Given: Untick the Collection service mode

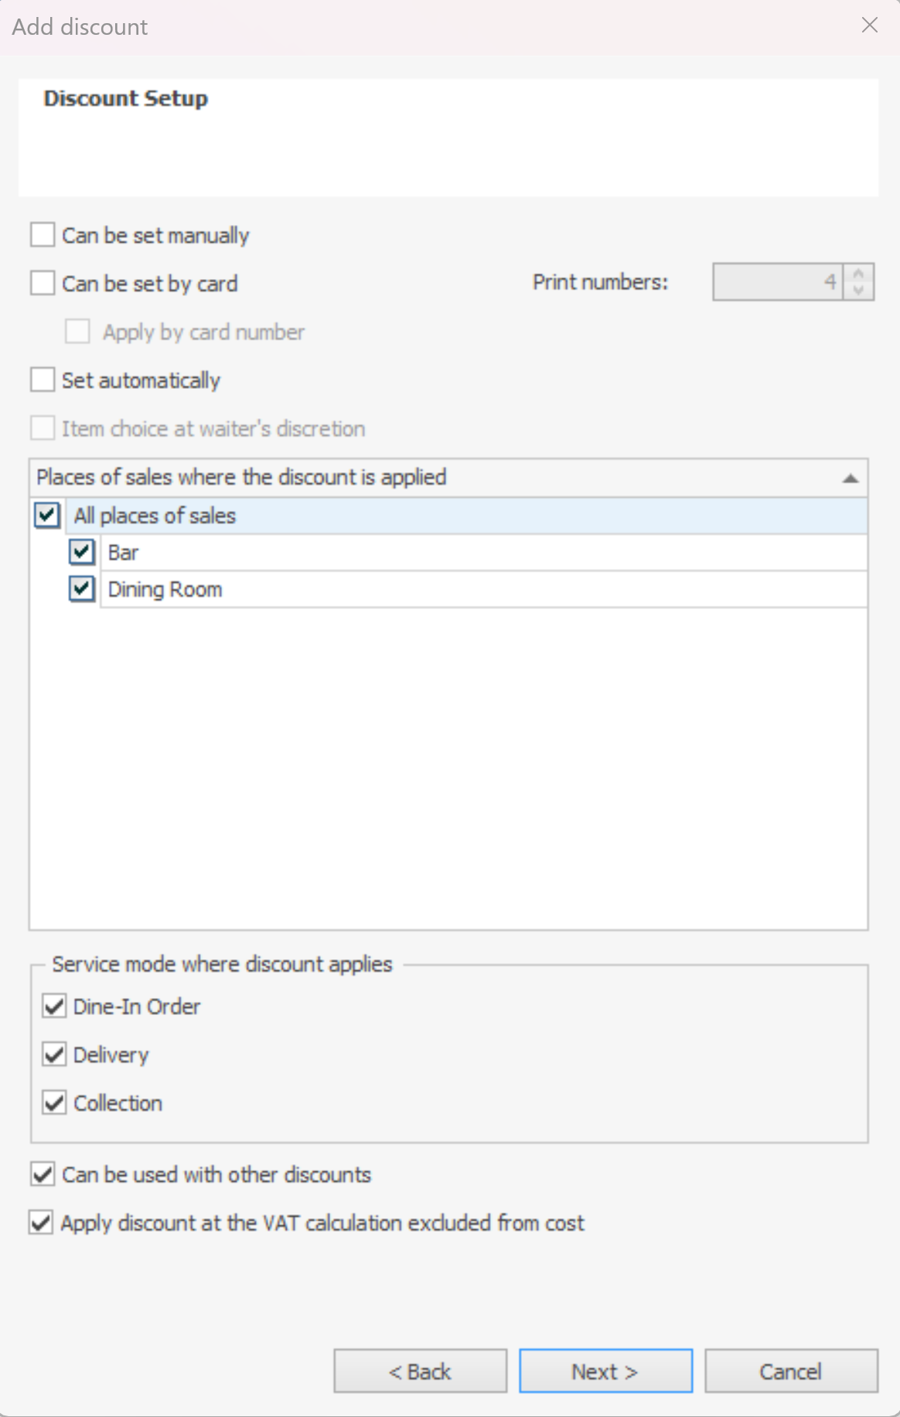Looking at the screenshot, I should coord(54,1102).
